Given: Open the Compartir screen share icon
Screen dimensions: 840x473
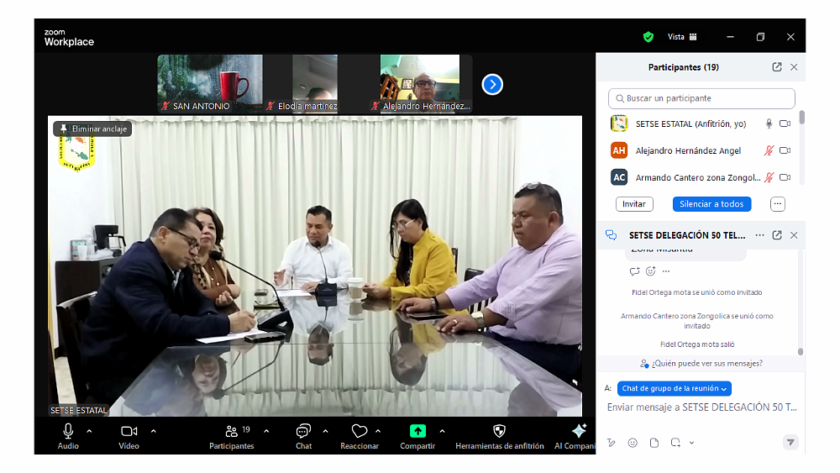Looking at the screenshot, I should [417, 431].
